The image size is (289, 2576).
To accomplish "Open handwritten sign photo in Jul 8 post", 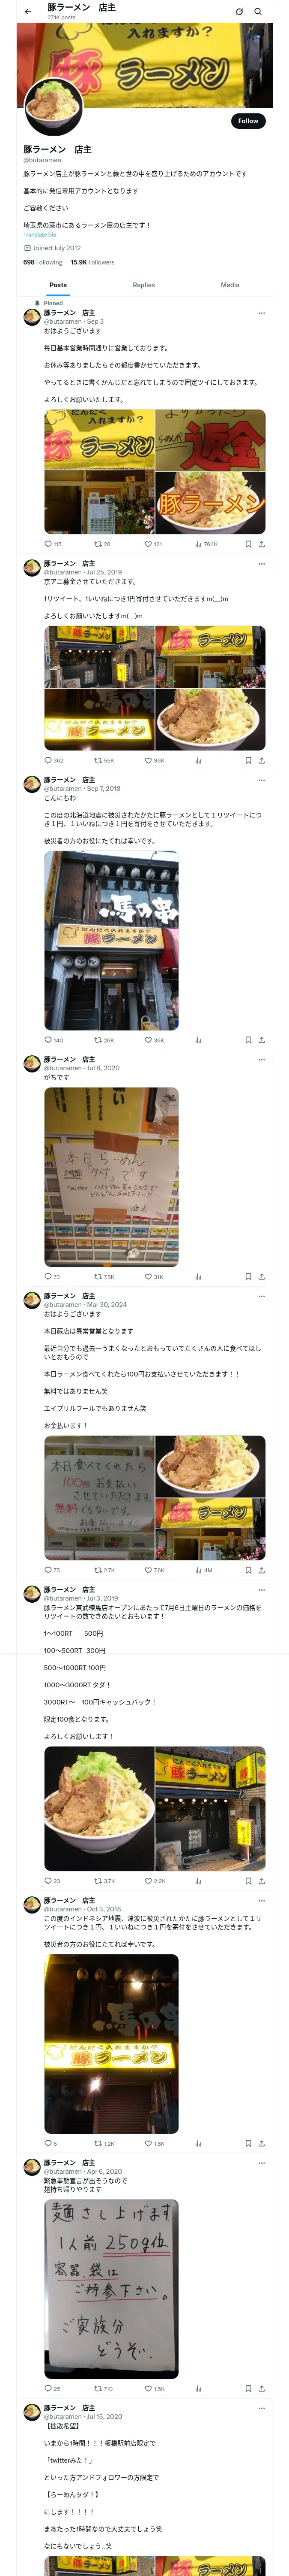I will [x=110, y=1176].
